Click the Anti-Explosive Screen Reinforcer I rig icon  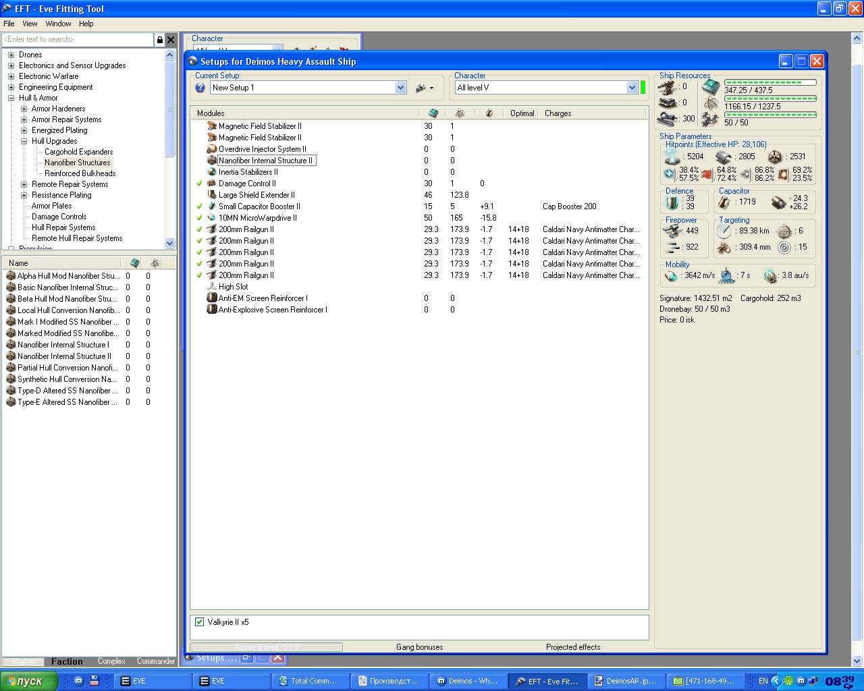212,310
